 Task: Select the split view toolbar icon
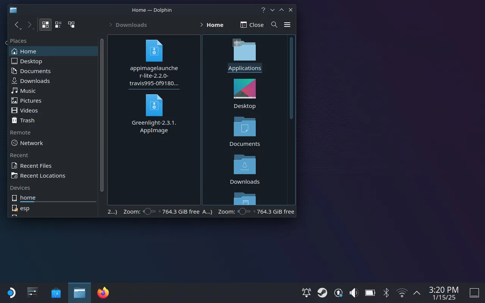click(x=71, y=24)
